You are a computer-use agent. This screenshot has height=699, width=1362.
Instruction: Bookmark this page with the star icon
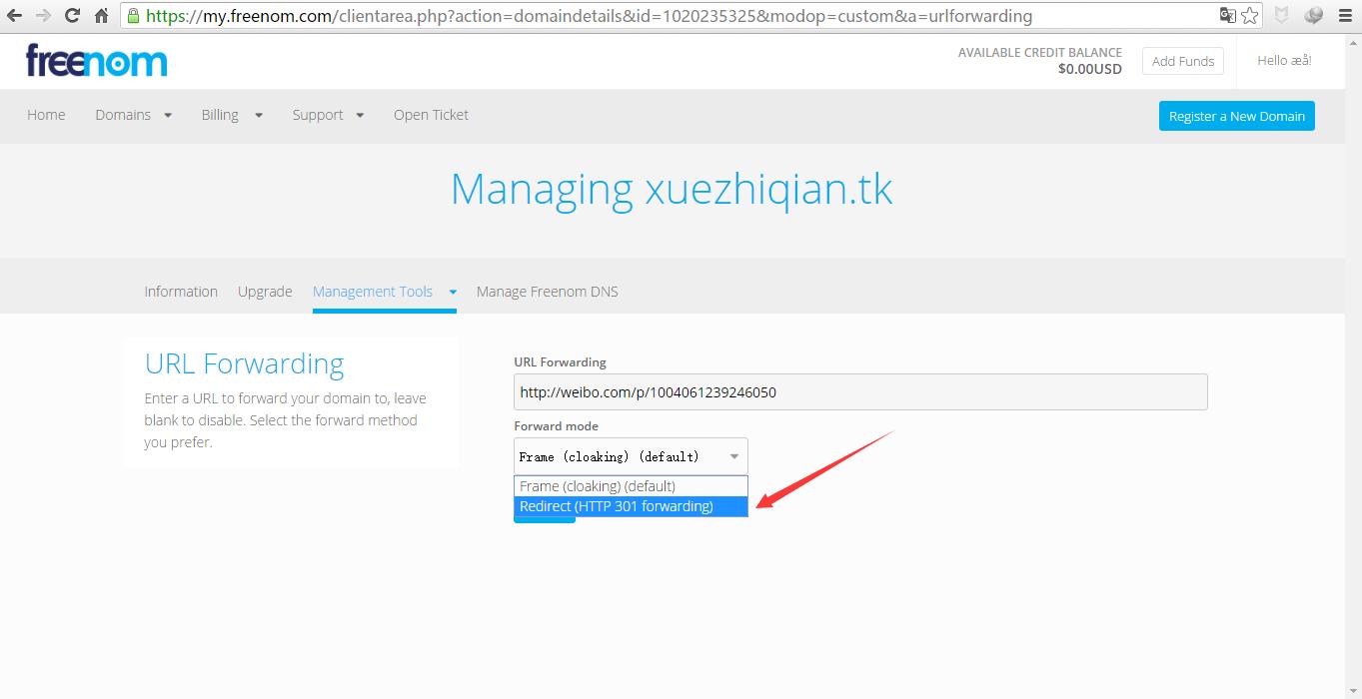tap(1249, 16)
